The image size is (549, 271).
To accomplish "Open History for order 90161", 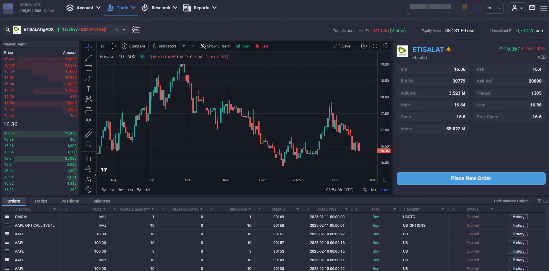I will pos(518,234).
